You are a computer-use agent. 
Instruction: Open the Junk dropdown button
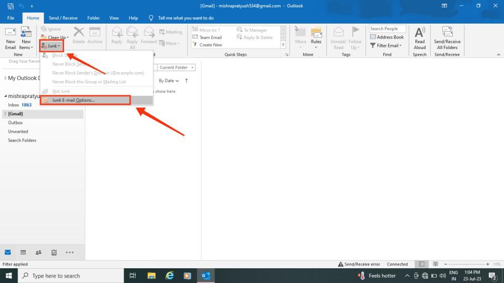pos(51,46)
